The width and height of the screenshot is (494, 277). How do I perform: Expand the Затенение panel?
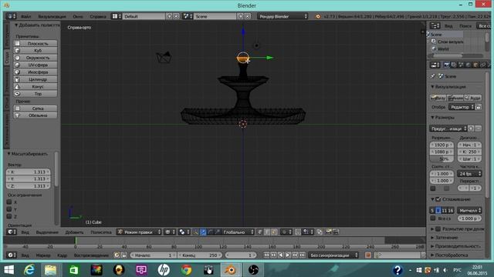(x=447, y=238)
